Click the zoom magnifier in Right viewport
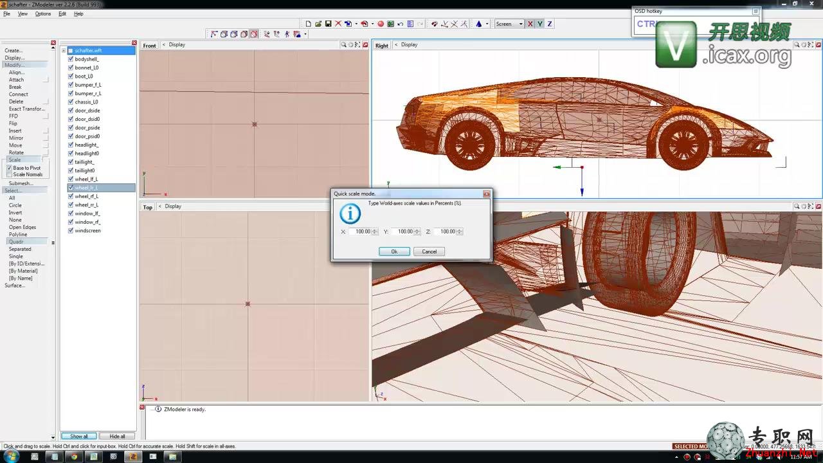This screenshot has height=463, width=823. [796, 45]
